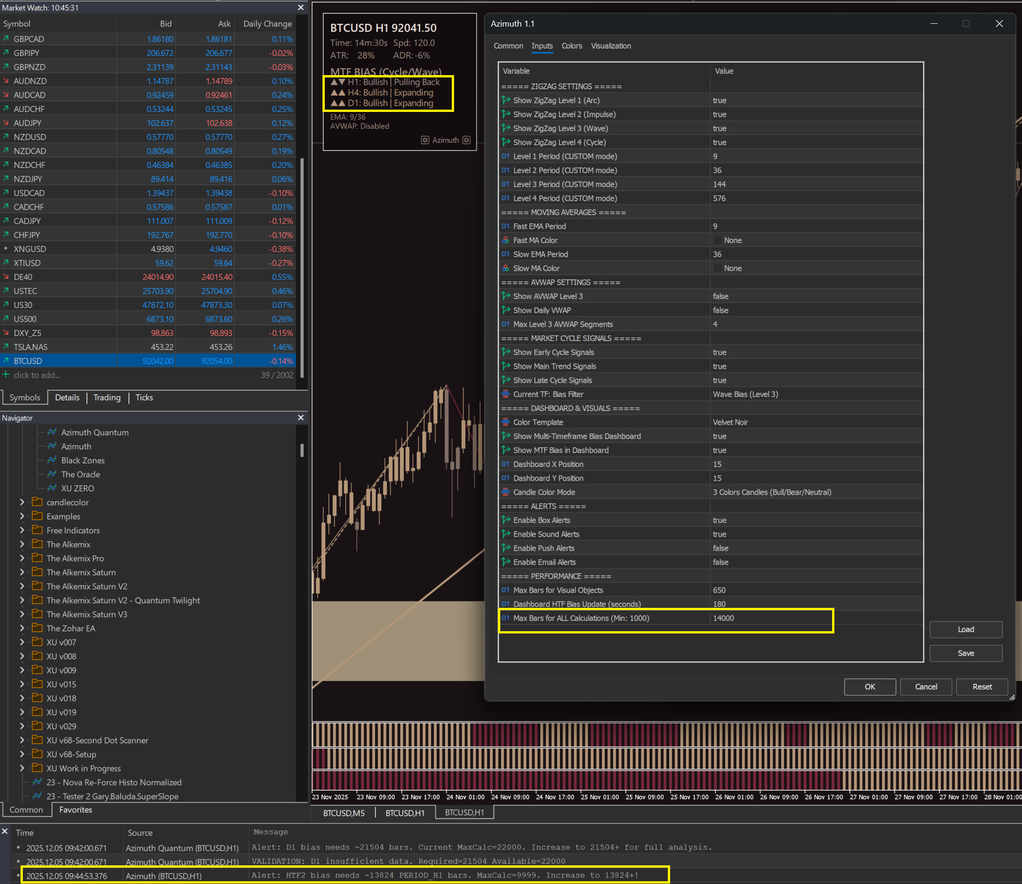Screen dimensions: 1022x884
Task: Switch to the Colors tab
Action: click(572, 46)
